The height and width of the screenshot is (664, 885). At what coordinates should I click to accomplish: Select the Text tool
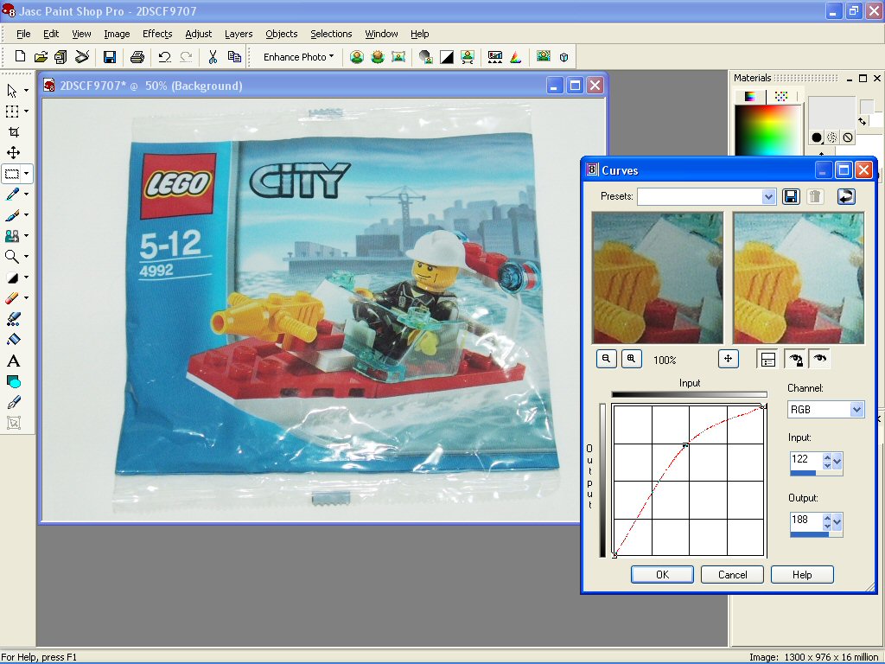coord(14,361)
